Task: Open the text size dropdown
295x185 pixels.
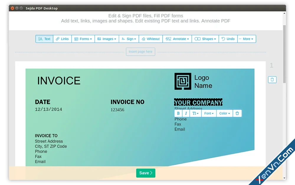Action: pyautogui.click(x=196, y=113)
